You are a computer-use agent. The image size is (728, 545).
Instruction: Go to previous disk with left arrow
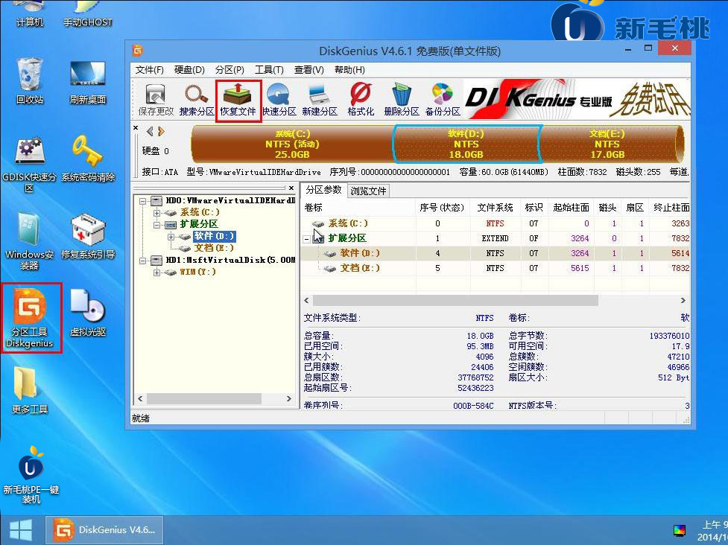click(150, 131)
